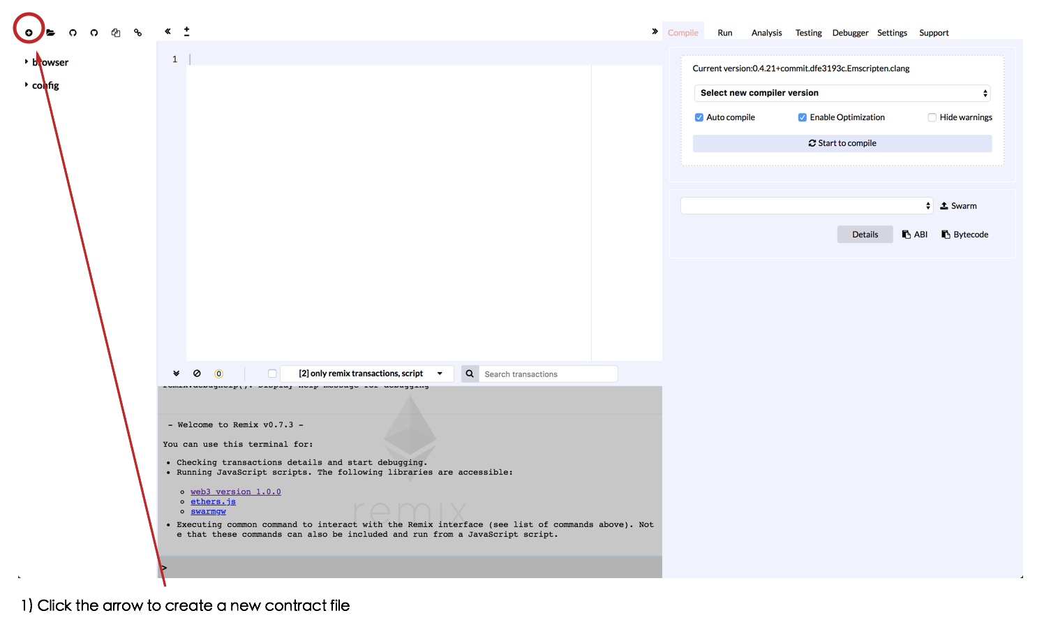Click the Start to compile button
1044x634 pixels.
coord(842,143)
